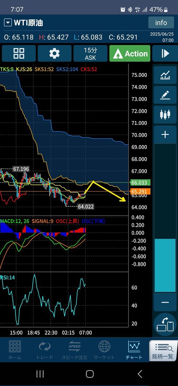Click the info button
The width and height of the screenshot is (178, 386).
pyautogui.click(x=161, y=23)
